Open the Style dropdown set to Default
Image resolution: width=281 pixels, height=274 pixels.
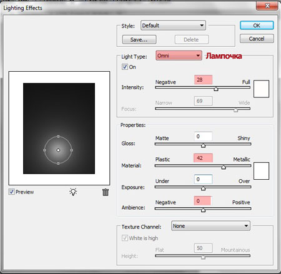[x=173, y=26]
